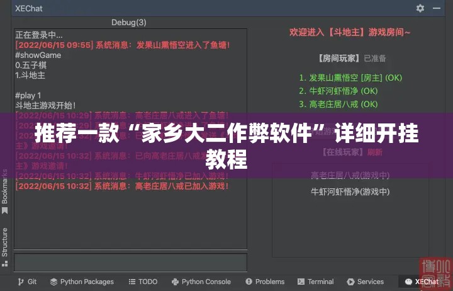
Task: Open the Python Console tab
Action: point(201,282)
